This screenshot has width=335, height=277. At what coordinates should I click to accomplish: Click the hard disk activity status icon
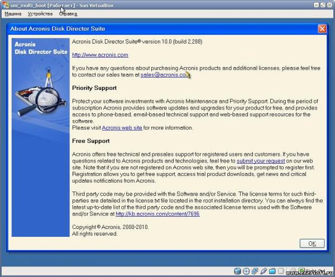point(237,271)
